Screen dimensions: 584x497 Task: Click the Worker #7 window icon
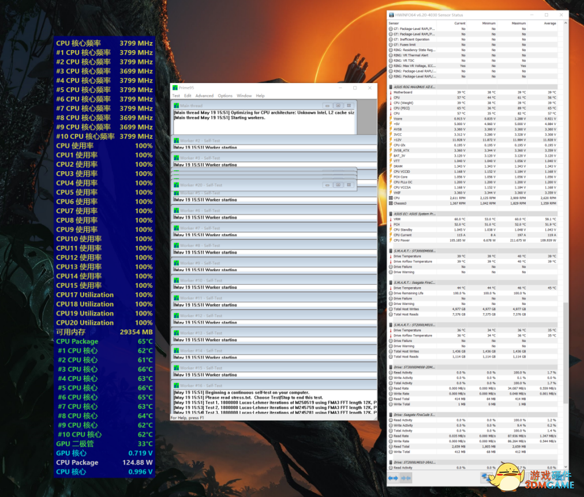tap(177, 228)
